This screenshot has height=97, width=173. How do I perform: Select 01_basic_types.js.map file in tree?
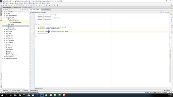pyautogui.click(x=15, y=23)
